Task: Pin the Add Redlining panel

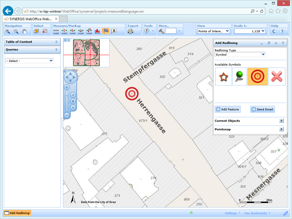Action: click(283, 43)
